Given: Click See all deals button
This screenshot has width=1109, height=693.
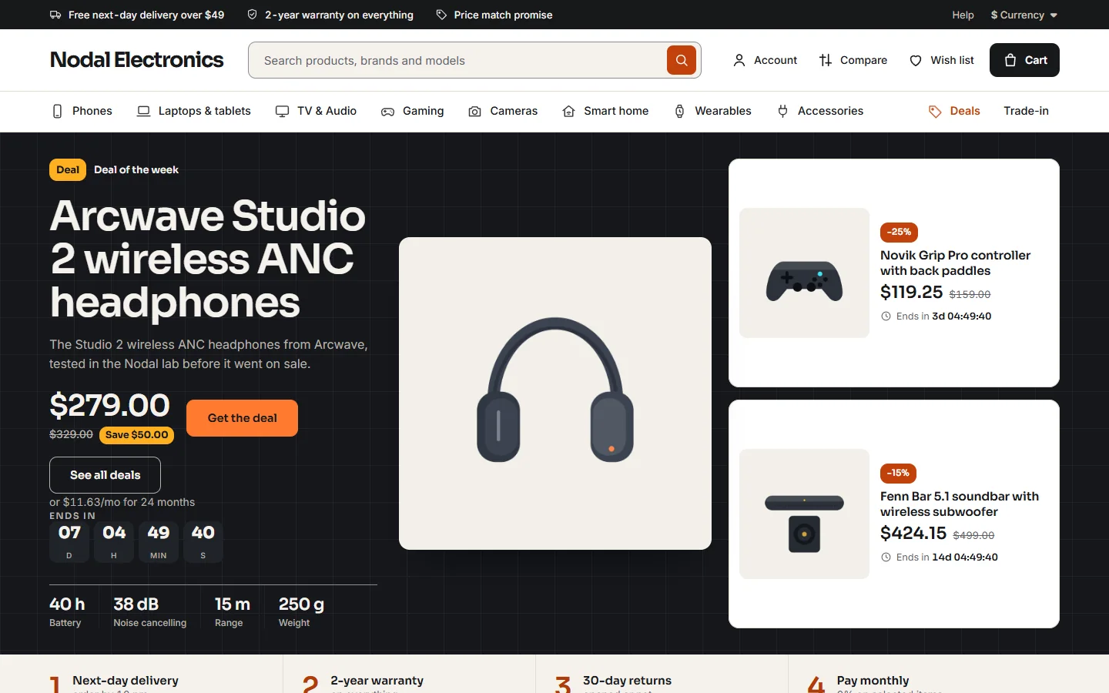Looking at the screenshot, I should coord(105,475).
